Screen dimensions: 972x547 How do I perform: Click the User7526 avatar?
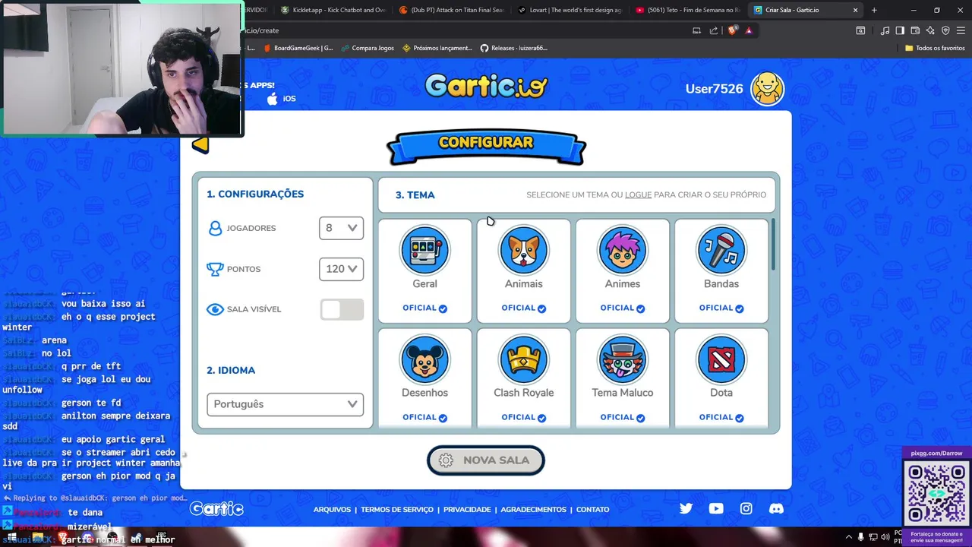767,89
